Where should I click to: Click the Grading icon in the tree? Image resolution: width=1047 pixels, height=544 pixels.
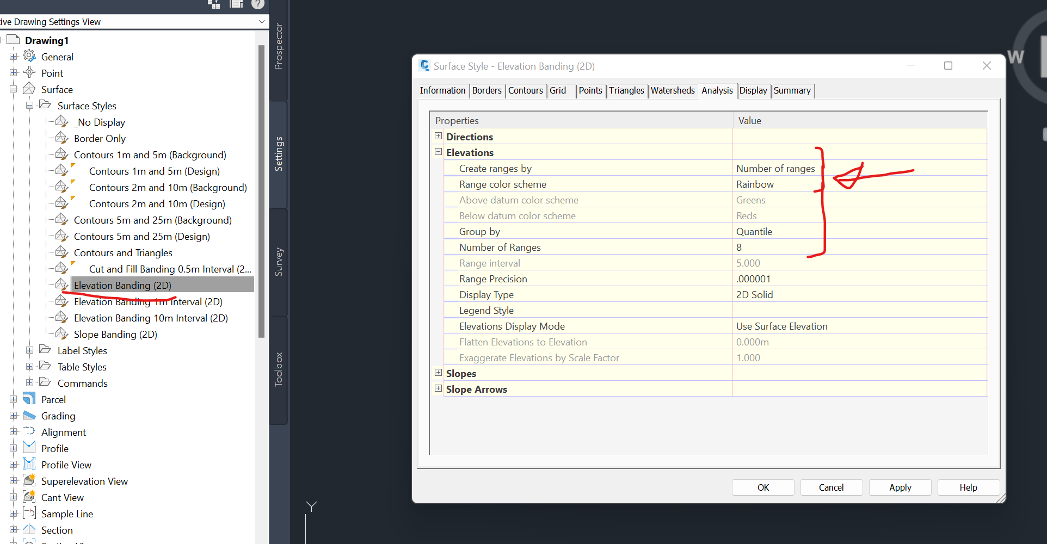coord(29,416)
